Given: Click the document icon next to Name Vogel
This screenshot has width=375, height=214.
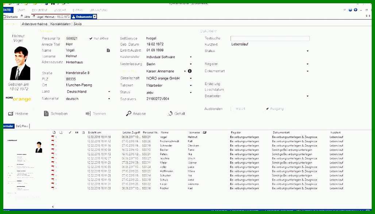Looking at the screenshot, I should [108, 51].
